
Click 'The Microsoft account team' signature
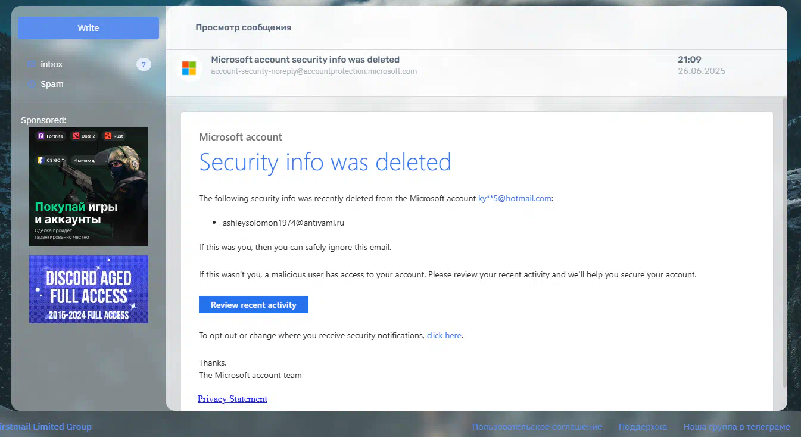coord(250,375)
